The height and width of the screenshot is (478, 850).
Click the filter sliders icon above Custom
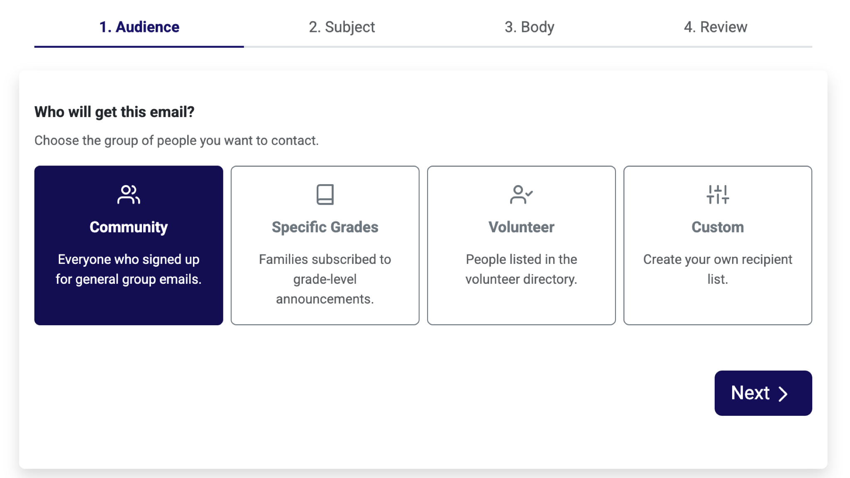(718, 195)
